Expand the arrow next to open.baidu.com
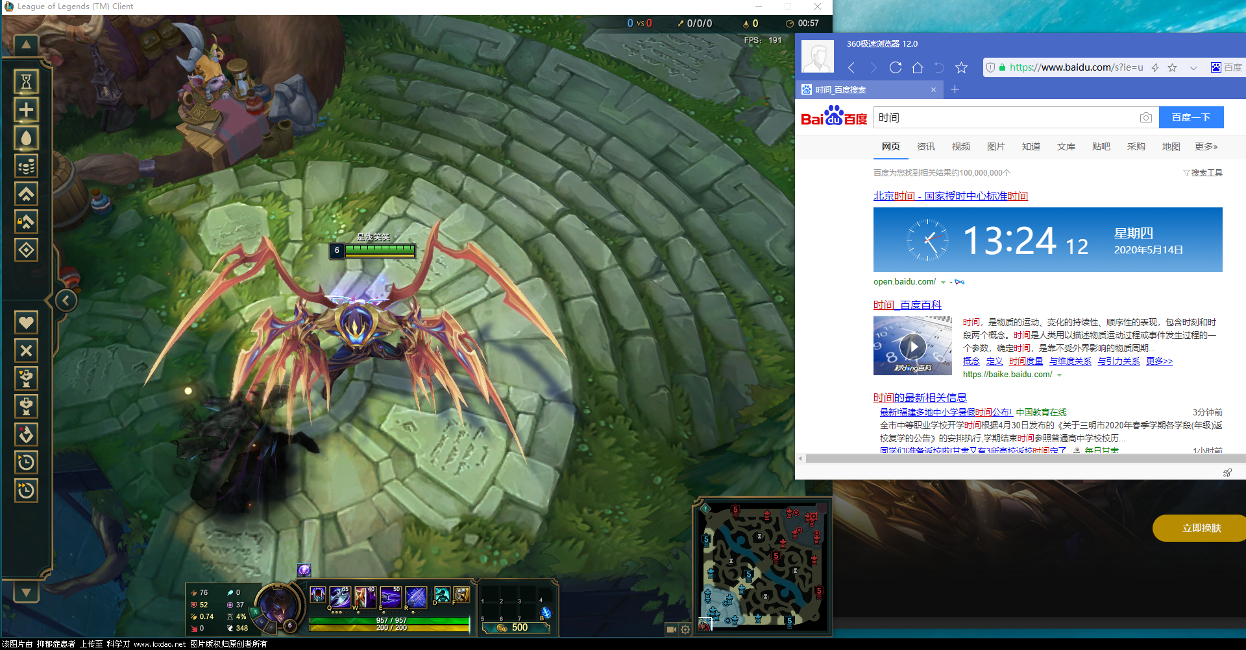The image size is (1246, 650). (943, 282)
